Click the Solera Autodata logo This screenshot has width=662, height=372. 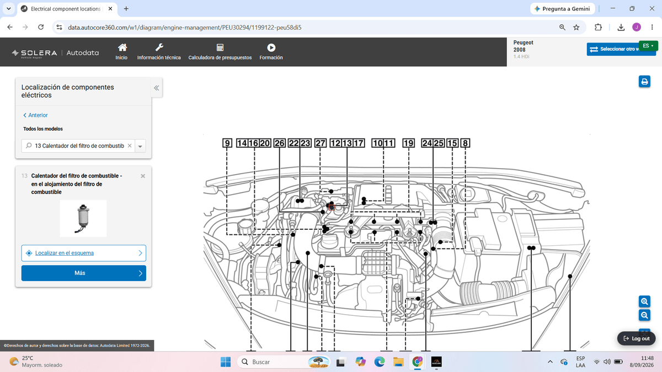pos(55,53)
